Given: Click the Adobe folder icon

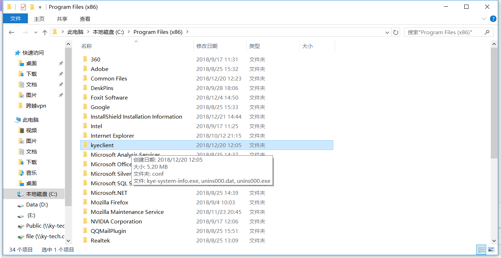Looking at the screenshot, I should click(85, 69).
